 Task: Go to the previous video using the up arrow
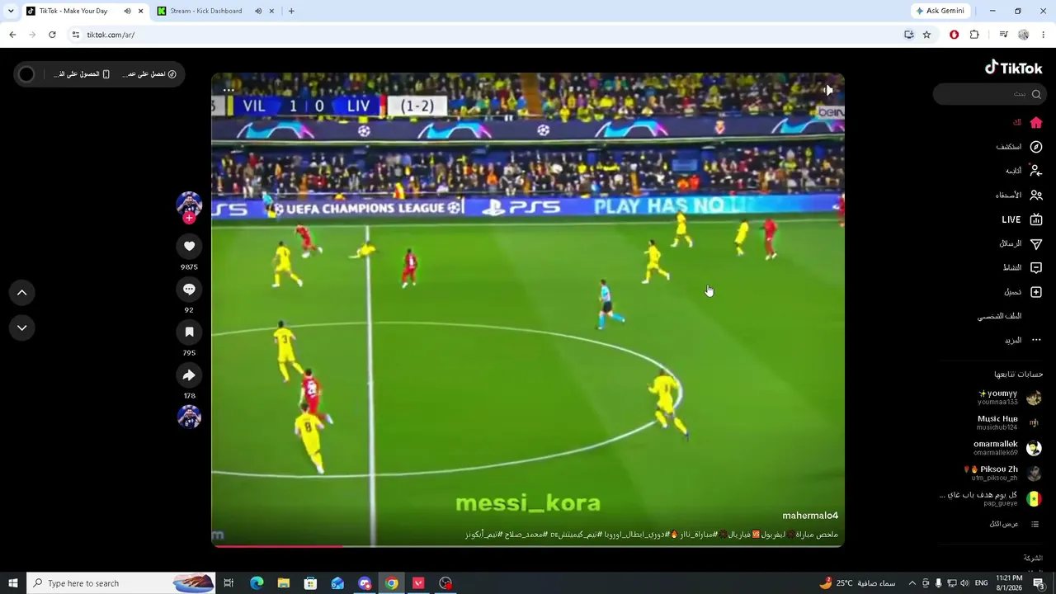(22, 292)
